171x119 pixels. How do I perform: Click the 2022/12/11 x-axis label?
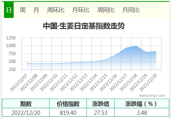point(59,83)
